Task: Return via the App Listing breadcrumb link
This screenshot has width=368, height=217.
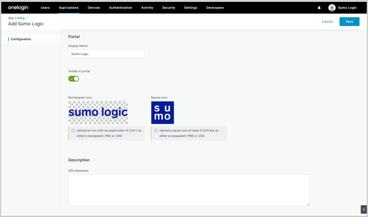Action: click(17, 18)
